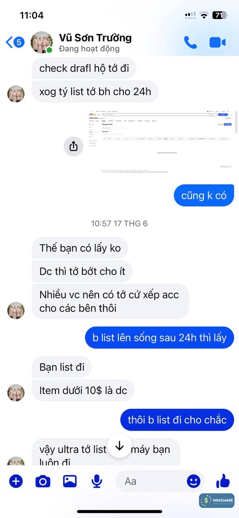Viewport: 239px width, 518px height.
Task: Select the "Thế bạn có lấy ko" message
Action: (x=80, y=248)
